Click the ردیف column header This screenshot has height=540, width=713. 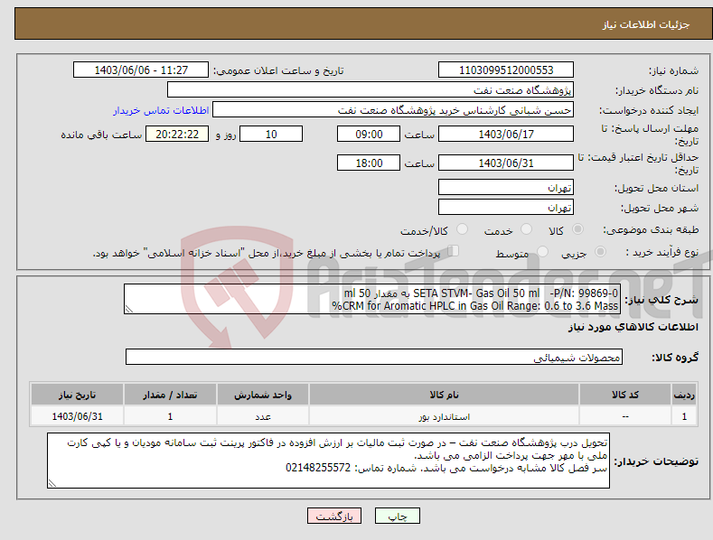[684, 395]
